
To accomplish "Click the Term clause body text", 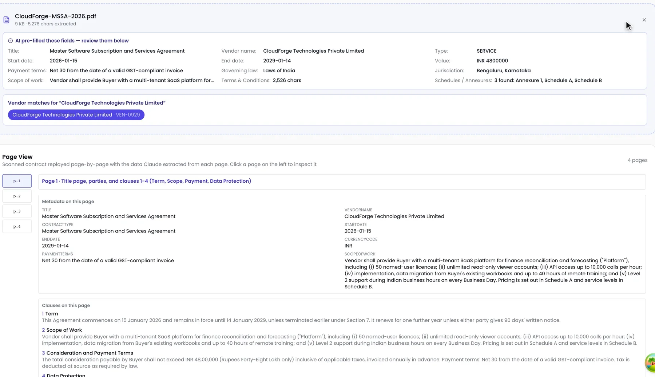I will pos(301,320).
